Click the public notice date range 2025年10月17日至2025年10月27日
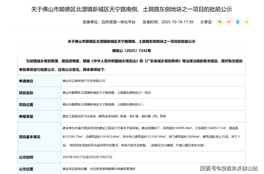Image resolution: width=264 pixels, height=174 pixels. click(87, 157)
